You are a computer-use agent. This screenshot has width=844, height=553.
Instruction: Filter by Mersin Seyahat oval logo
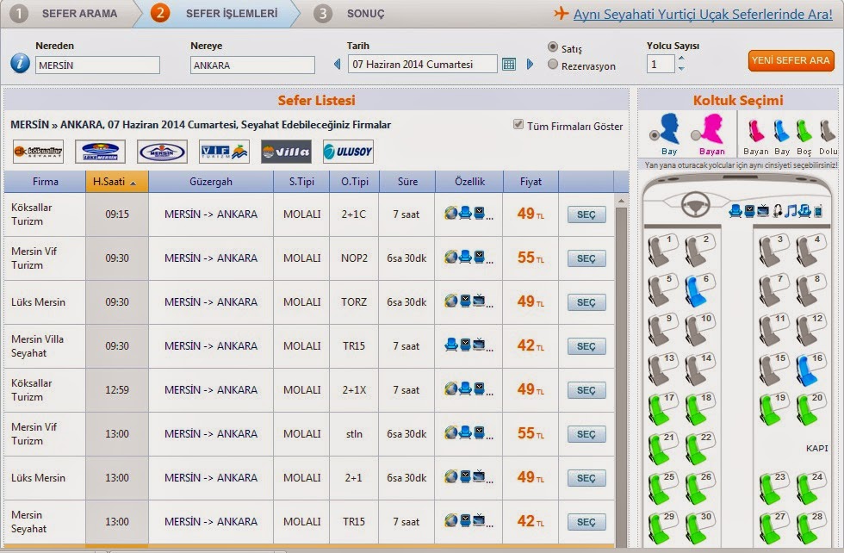[x=162, y=152]
